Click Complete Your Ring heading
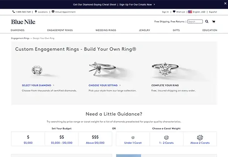 pyautogui.click(x=165, y=85)
